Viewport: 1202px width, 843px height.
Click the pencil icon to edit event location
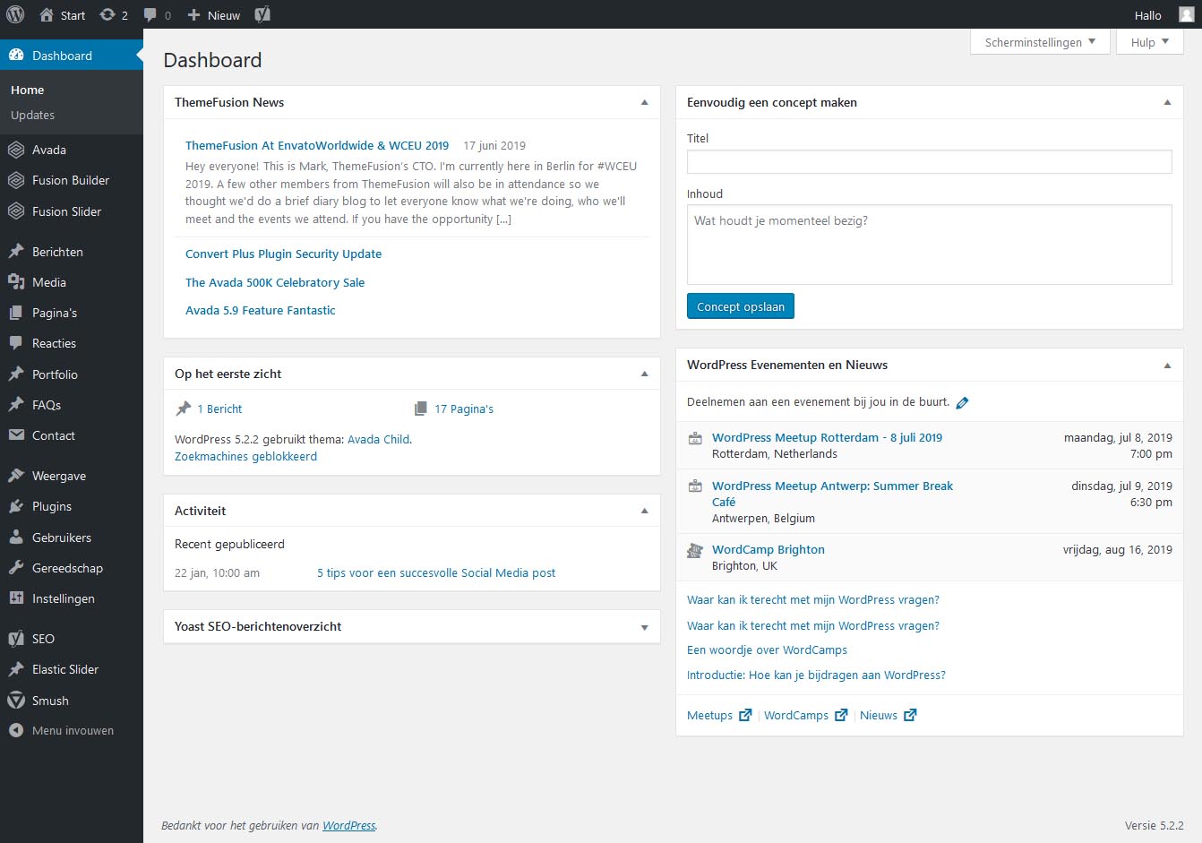962,403
